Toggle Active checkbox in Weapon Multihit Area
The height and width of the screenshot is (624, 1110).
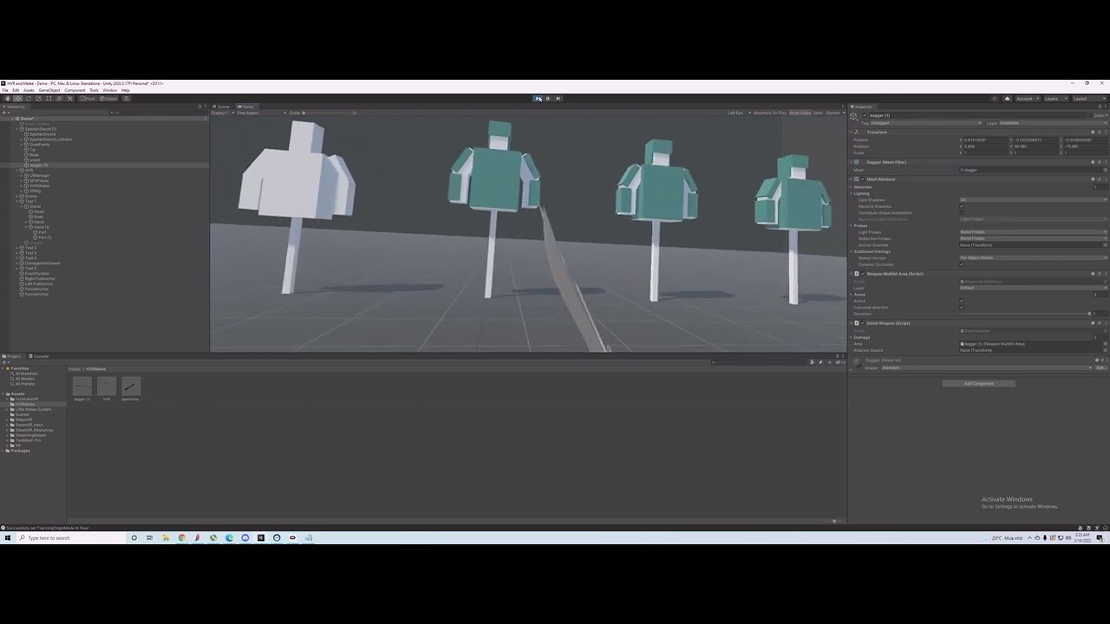click(962, 301)
